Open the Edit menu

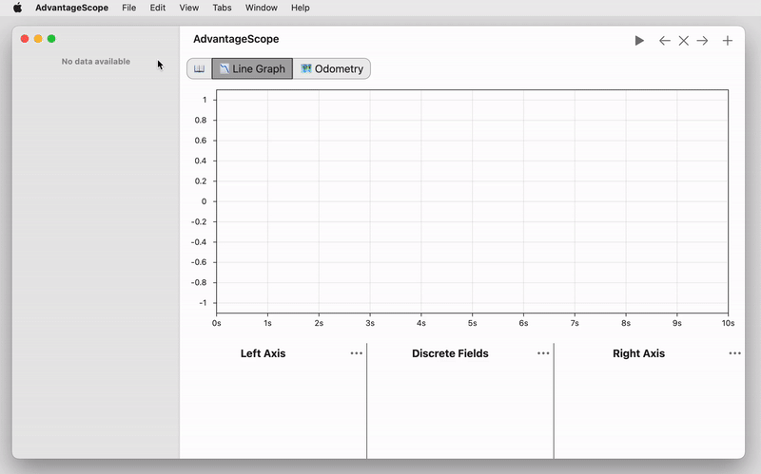(158, 8)
